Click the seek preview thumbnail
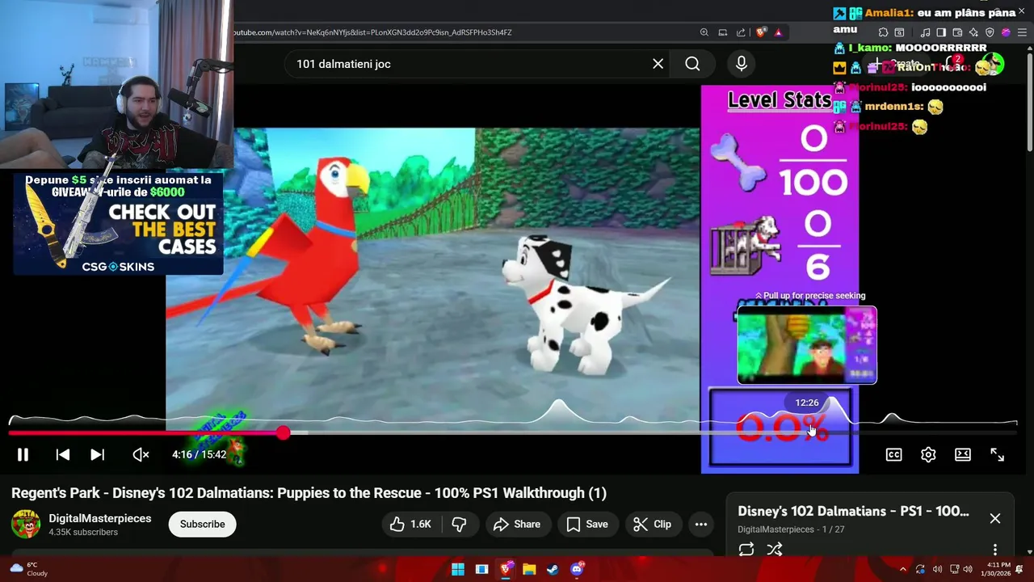Viewport: 1034px width, 582px height. click(x=807, y=345)
